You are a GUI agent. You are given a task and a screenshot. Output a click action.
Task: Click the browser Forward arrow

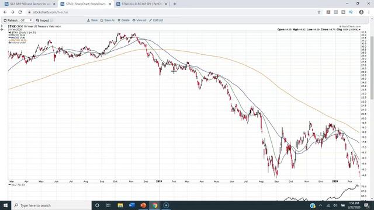click(13, 12)
